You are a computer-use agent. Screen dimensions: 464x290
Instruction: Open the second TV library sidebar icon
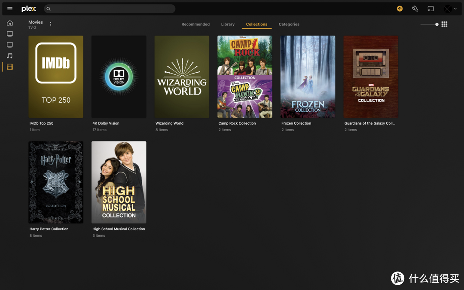[x=10, y=45]
